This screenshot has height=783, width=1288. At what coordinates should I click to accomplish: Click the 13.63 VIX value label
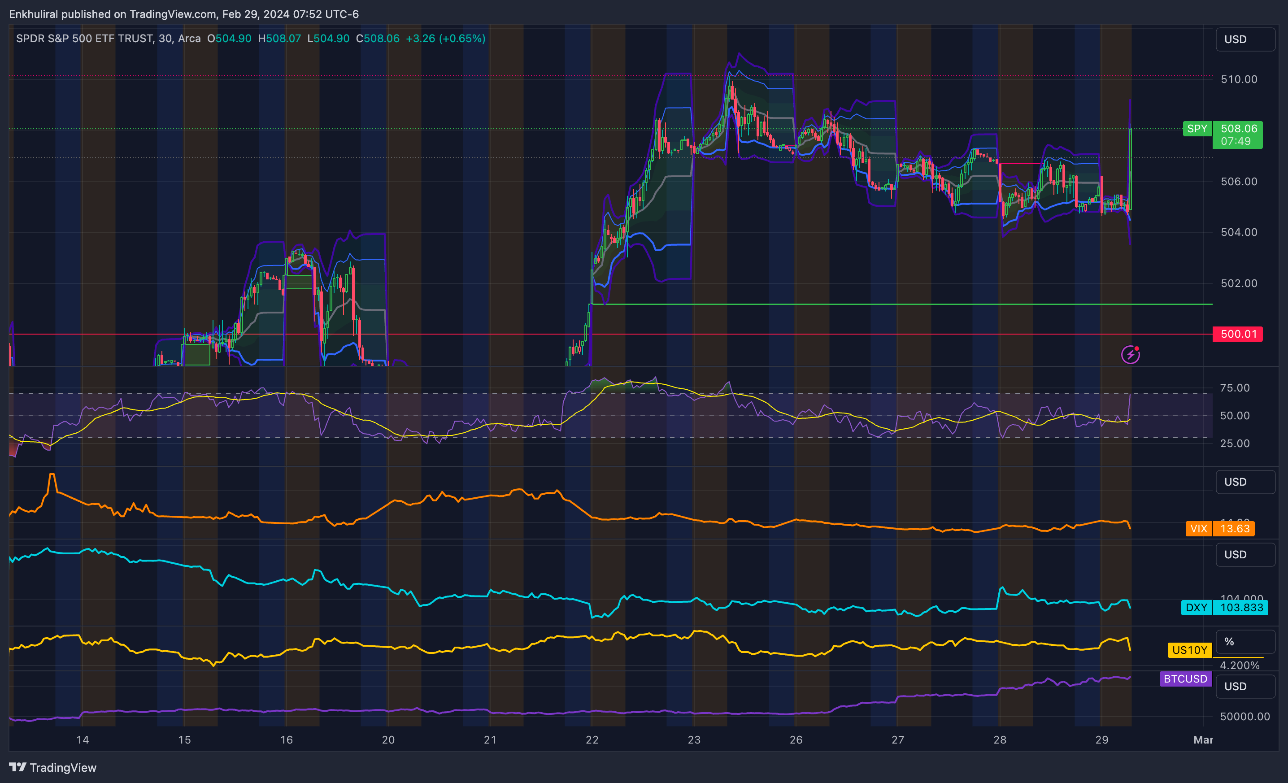1234,528
